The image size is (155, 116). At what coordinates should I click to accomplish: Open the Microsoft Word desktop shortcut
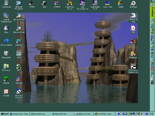[19, 17]
